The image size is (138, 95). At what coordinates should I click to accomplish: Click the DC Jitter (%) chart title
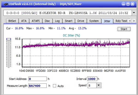pos(71,35)
